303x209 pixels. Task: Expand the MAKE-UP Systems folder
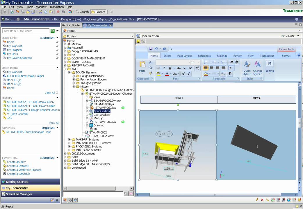69,139
